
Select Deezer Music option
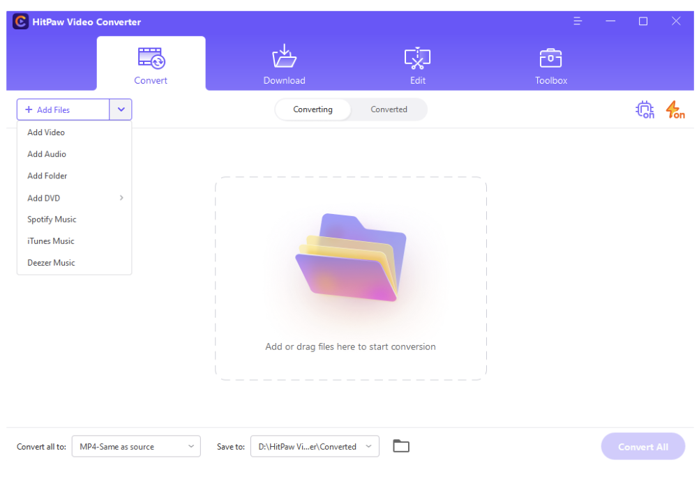point(74,263)
